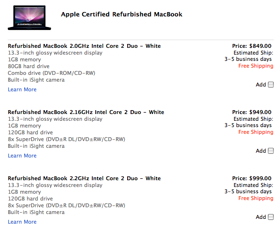
Task: Check the Add box for 2.0GHz MacBook
Action: coord(271,85)
